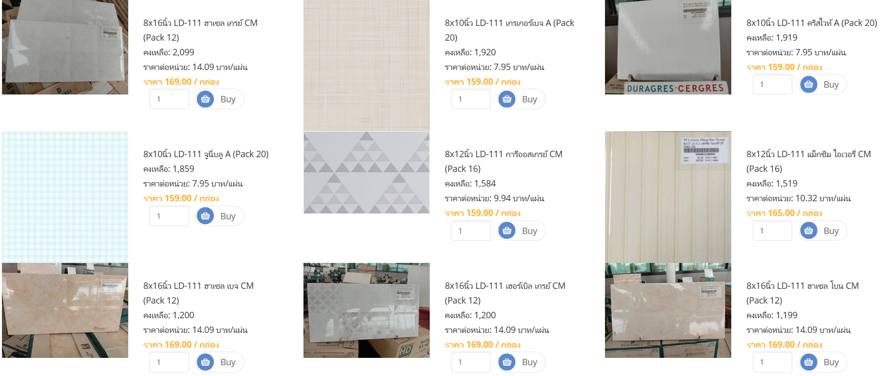Click basket icon for เฮอร์เบิล เกรย์ CM tile
This screenshot has height=376, width=883.
[507, 362]
